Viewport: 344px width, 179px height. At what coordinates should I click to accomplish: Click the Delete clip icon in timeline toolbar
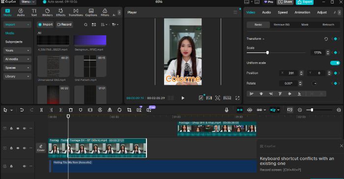click(x=71, y=110)
